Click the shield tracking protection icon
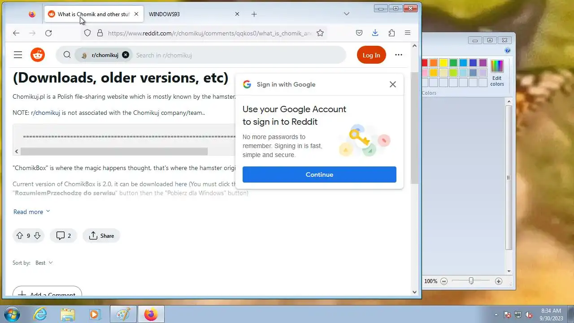This screenshot has width=574, height=323. coord(87,33)
